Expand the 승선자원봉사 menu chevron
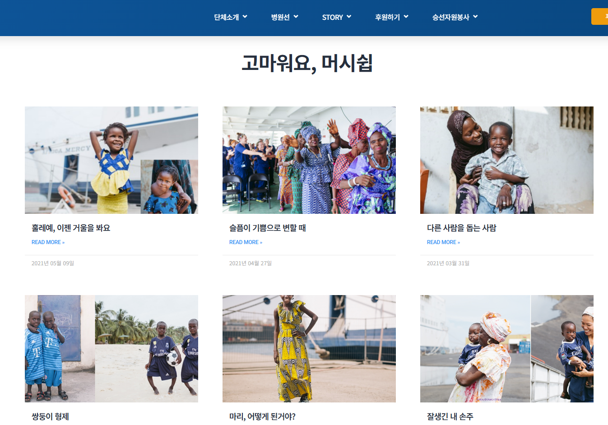The height and width of the screenshot is (425, 608). pyautogui.click(x=475, y=17)
